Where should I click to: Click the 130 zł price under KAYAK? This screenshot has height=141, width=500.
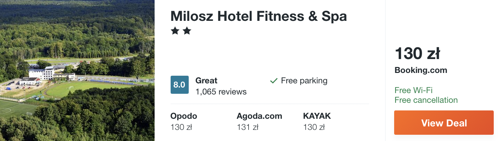click(314, 127)
